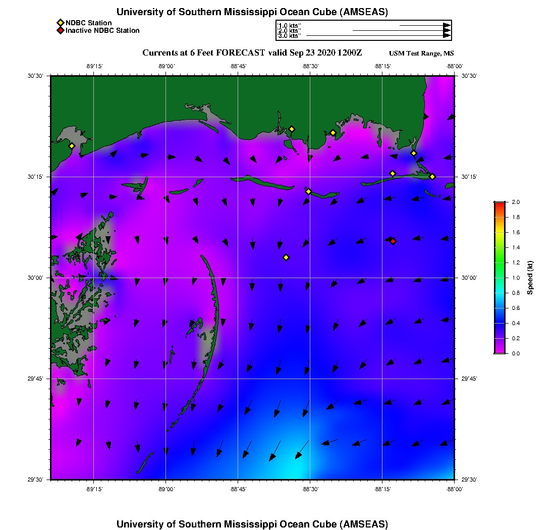Click the yellow station directly above the red inactive station

point(393,174)
